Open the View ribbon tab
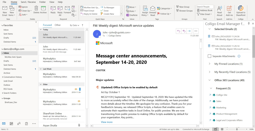This screenshot has height=131, width=255. tap(52, 2)
